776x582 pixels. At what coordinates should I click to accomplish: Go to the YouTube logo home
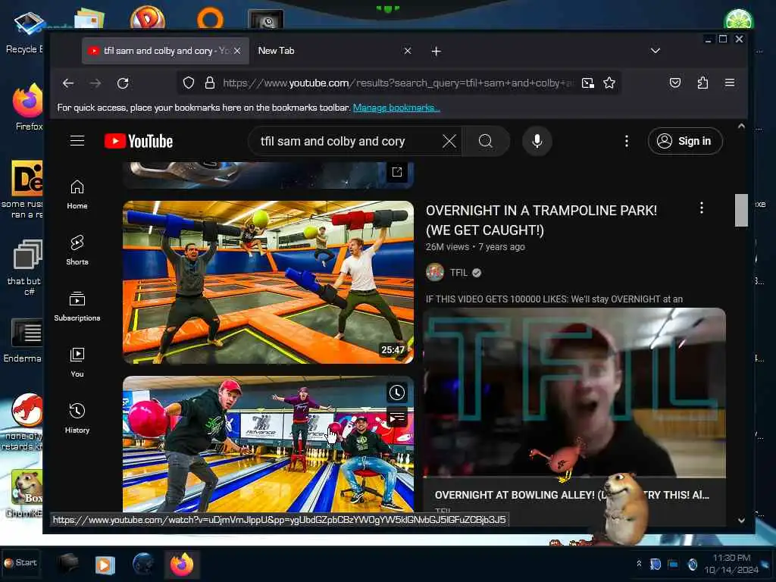(139, 141)
